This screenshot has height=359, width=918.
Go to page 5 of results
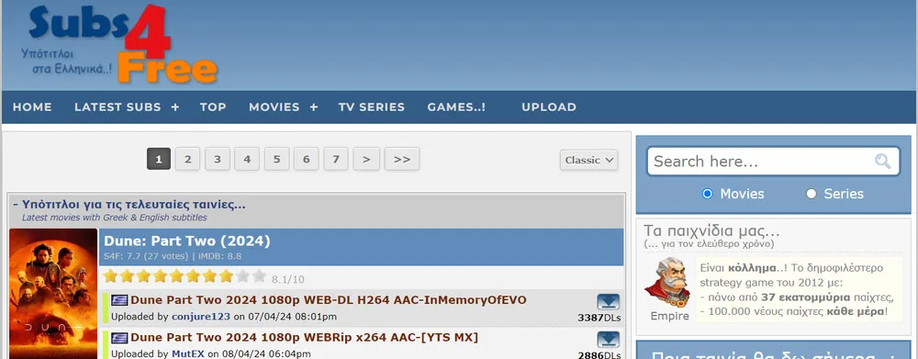click(277, 159)
